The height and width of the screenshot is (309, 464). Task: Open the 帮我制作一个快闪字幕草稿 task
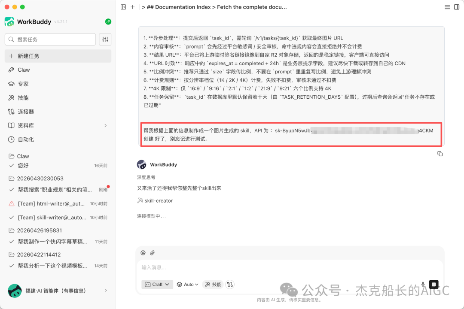pos(58,242)
